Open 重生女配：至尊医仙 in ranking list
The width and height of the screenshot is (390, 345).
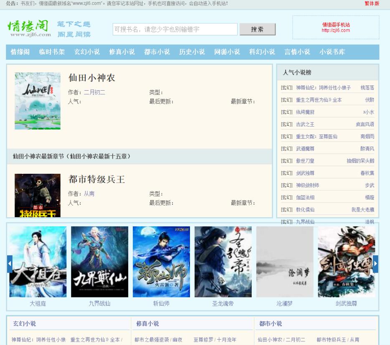[317, 136]
